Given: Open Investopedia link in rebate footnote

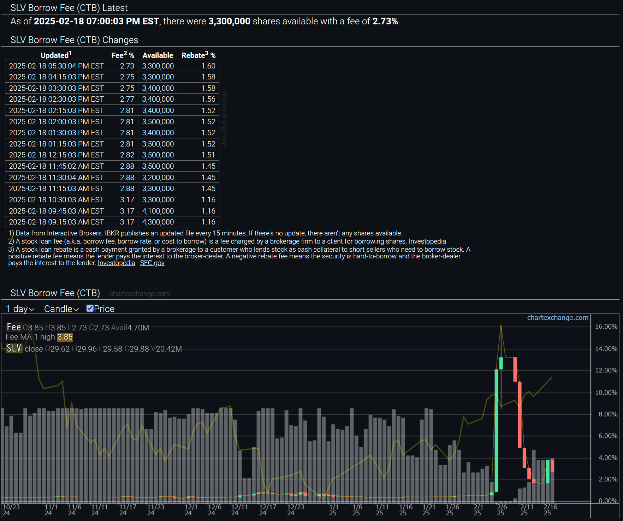Looking at the screenshot, I should tap(116, 263).
